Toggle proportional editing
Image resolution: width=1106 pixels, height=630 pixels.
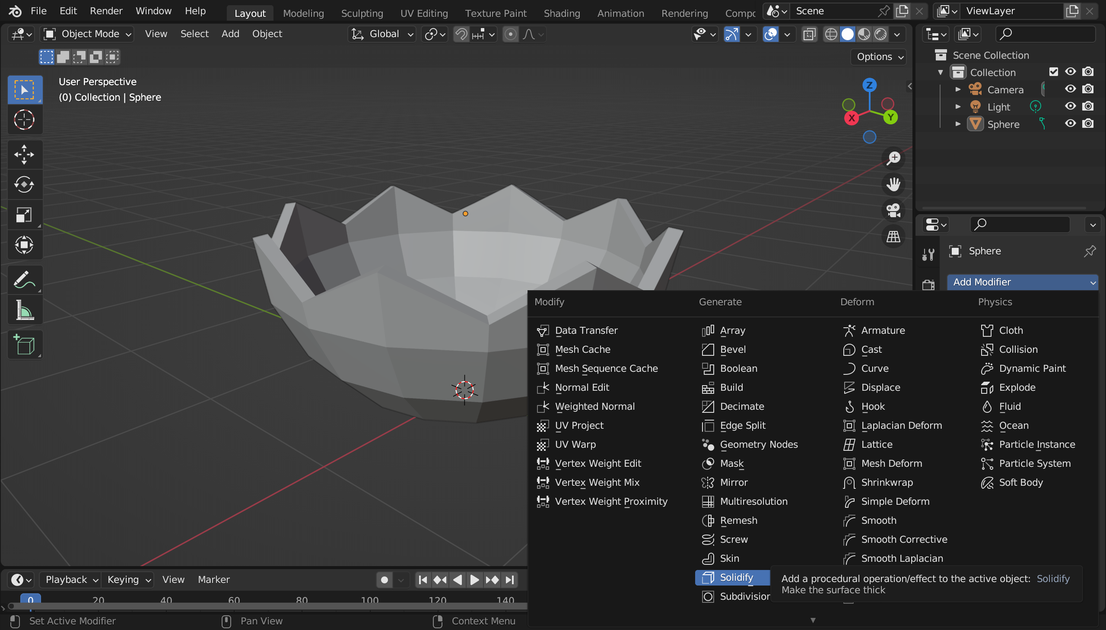click(510, 34)
